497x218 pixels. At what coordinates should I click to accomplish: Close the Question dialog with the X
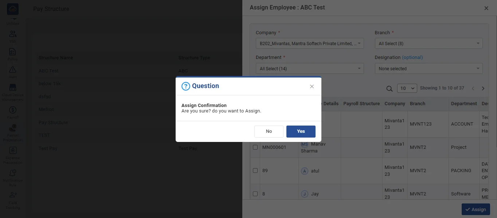pyautogui.click(x=312, y=86)
